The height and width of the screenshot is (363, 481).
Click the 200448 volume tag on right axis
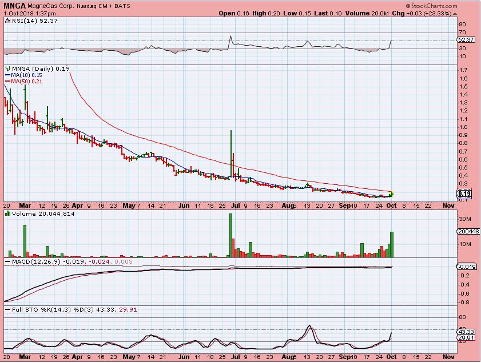(468, 232)
